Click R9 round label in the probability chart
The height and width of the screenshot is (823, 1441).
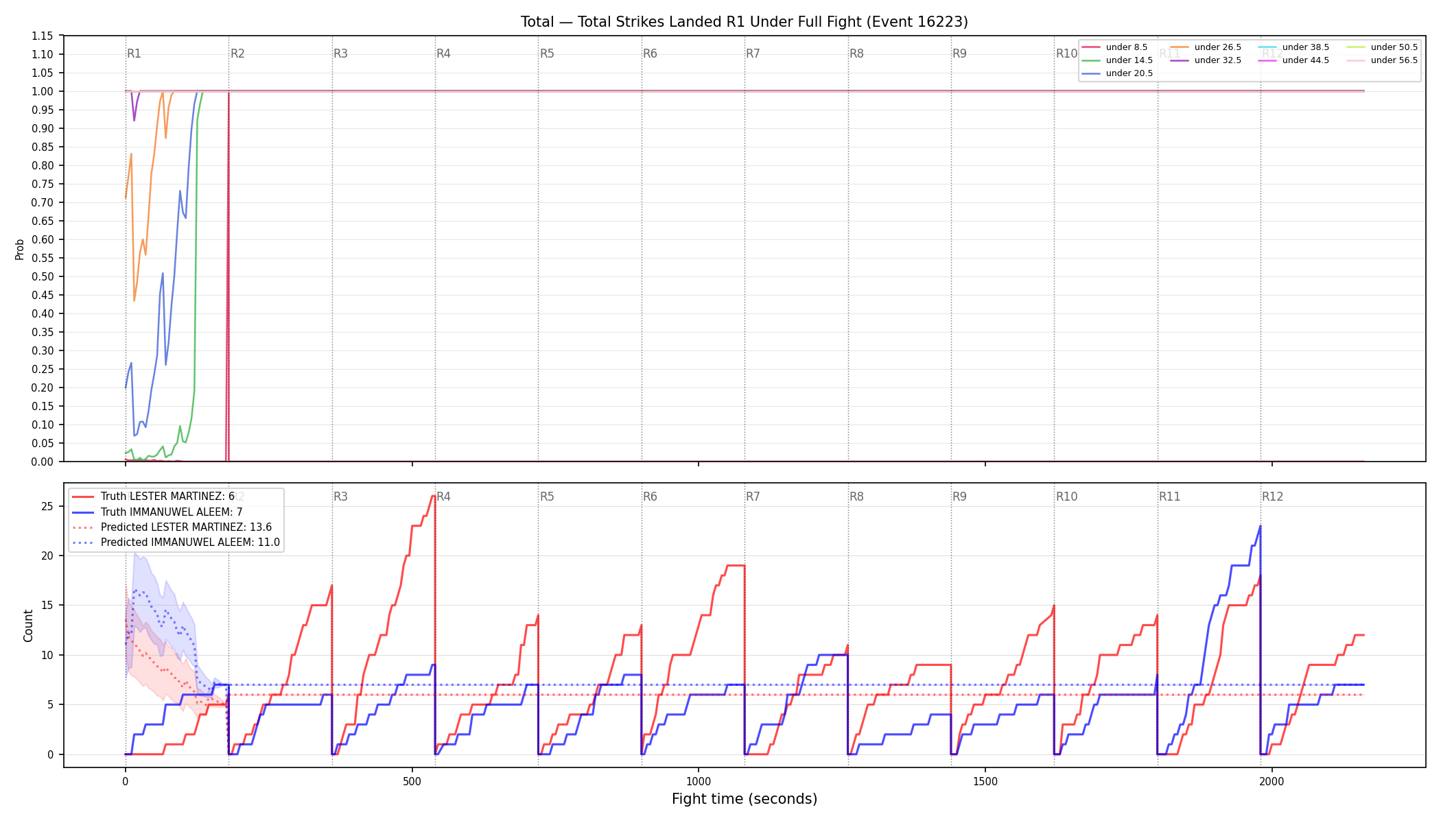(959, 53)
